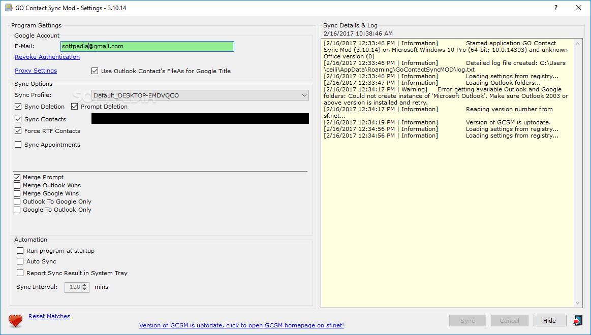Disable the Sync Contacts checkbox
The image size is (591, 335).
click(x=18, y=119)
